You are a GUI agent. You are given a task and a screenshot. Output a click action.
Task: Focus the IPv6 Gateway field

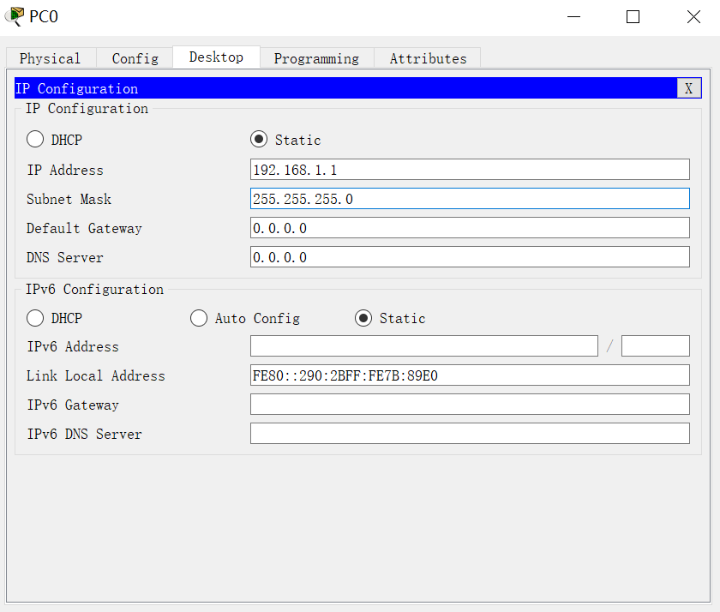click(x=470, y=404)
